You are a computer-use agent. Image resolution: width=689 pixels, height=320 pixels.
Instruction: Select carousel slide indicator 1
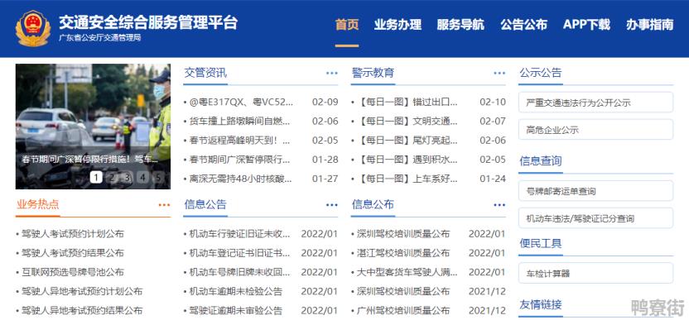tap(96, 177)
